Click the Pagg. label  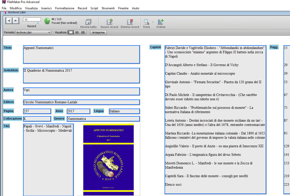pos(274,47)
